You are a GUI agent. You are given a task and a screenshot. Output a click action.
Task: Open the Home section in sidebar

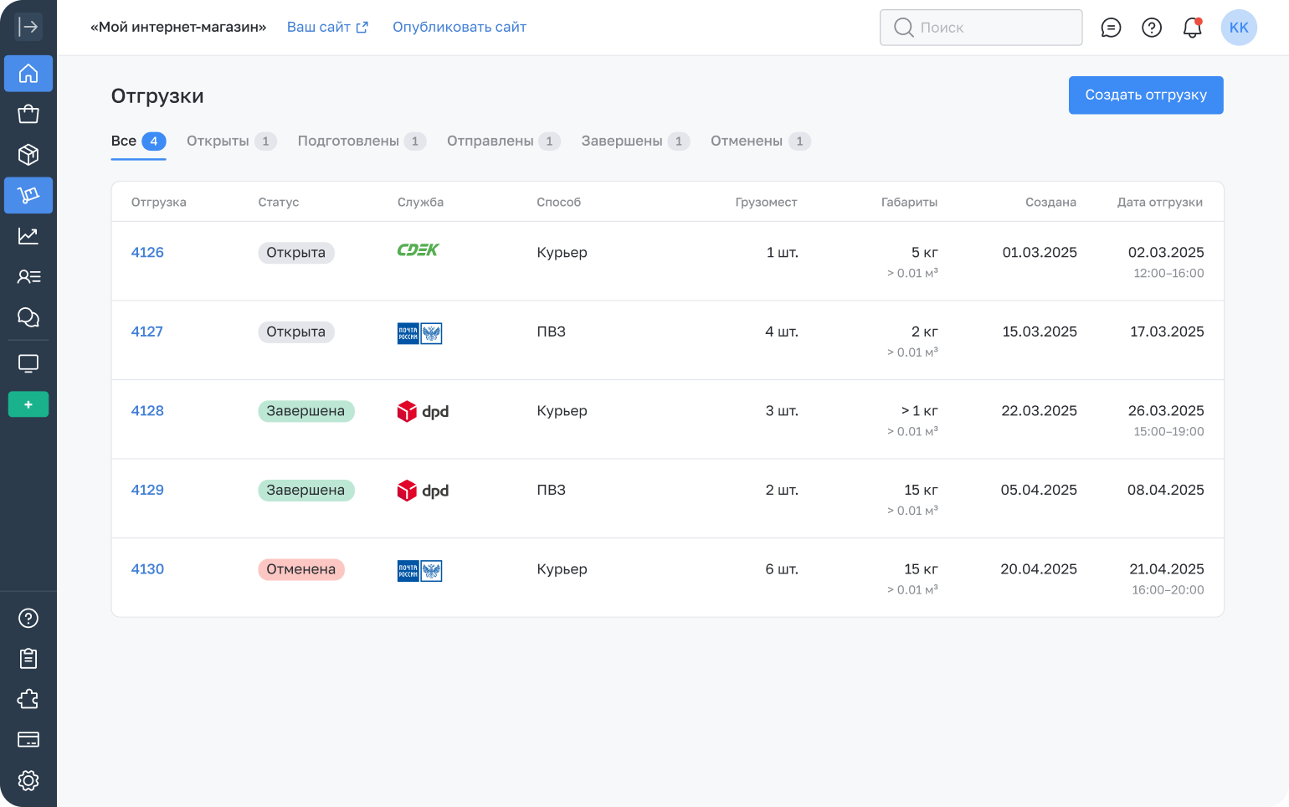[28, 74]
